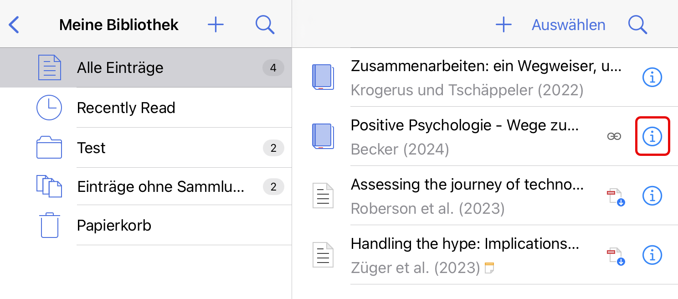
Task: Add a new collection with the left plus icon
Action: [x=216, y=25]
